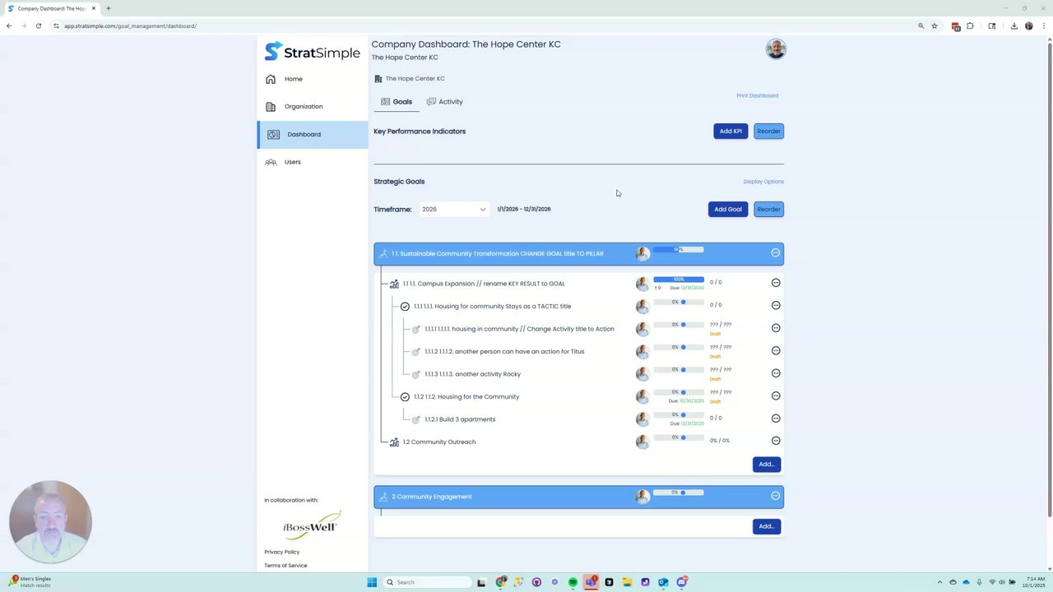Expand the system tray hidden icons chevron
The height and width of the screenshot is (592, 1053).
click(x=939, y=582)
